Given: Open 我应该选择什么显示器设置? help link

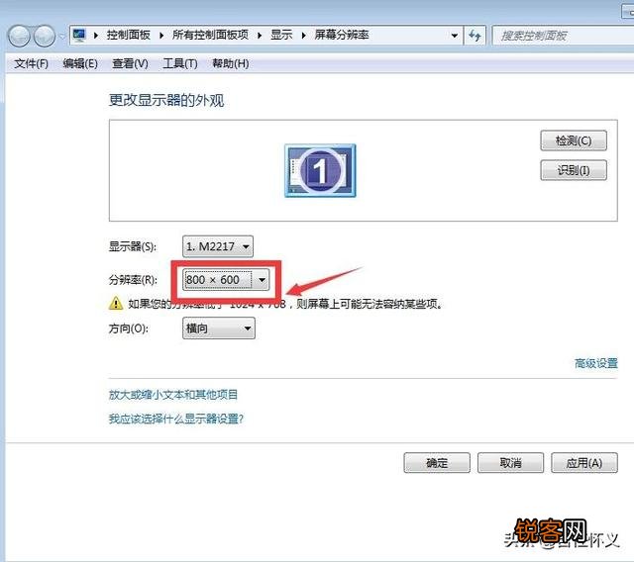Looking at the screenshot, I should click(176, 419).
